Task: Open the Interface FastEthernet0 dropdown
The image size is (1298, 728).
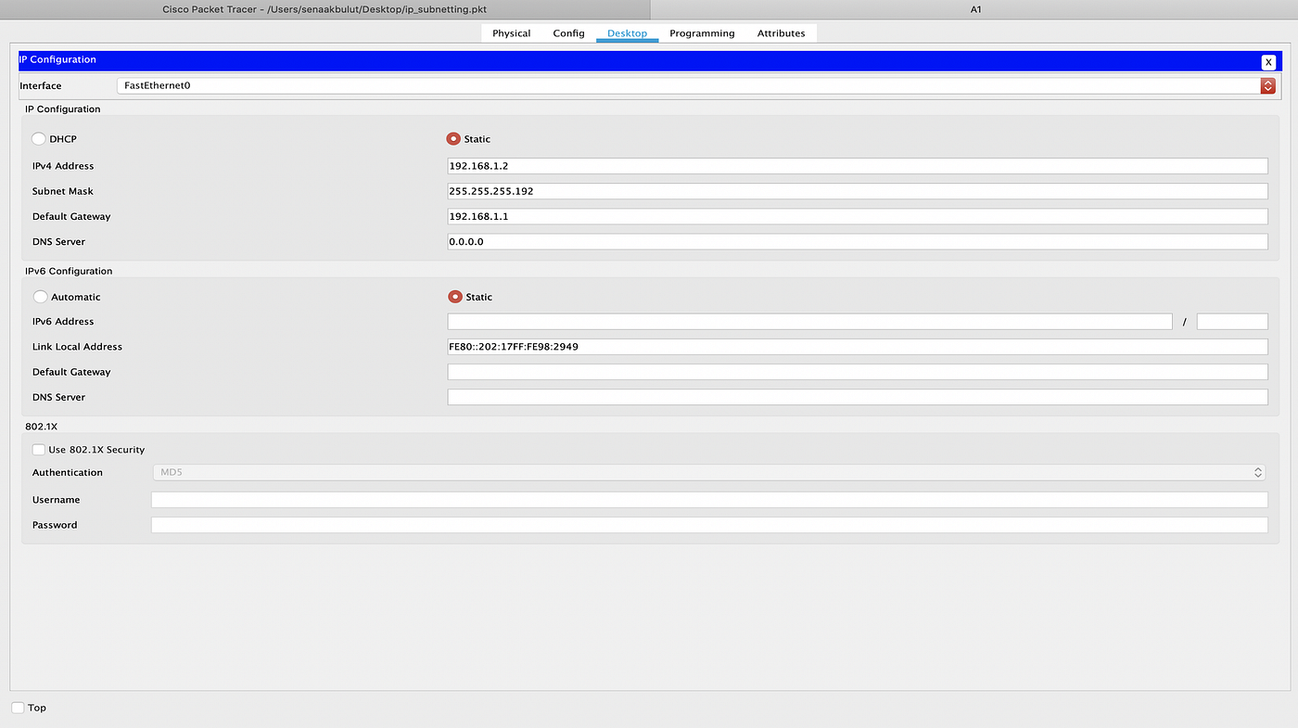Action: point(696,85)
